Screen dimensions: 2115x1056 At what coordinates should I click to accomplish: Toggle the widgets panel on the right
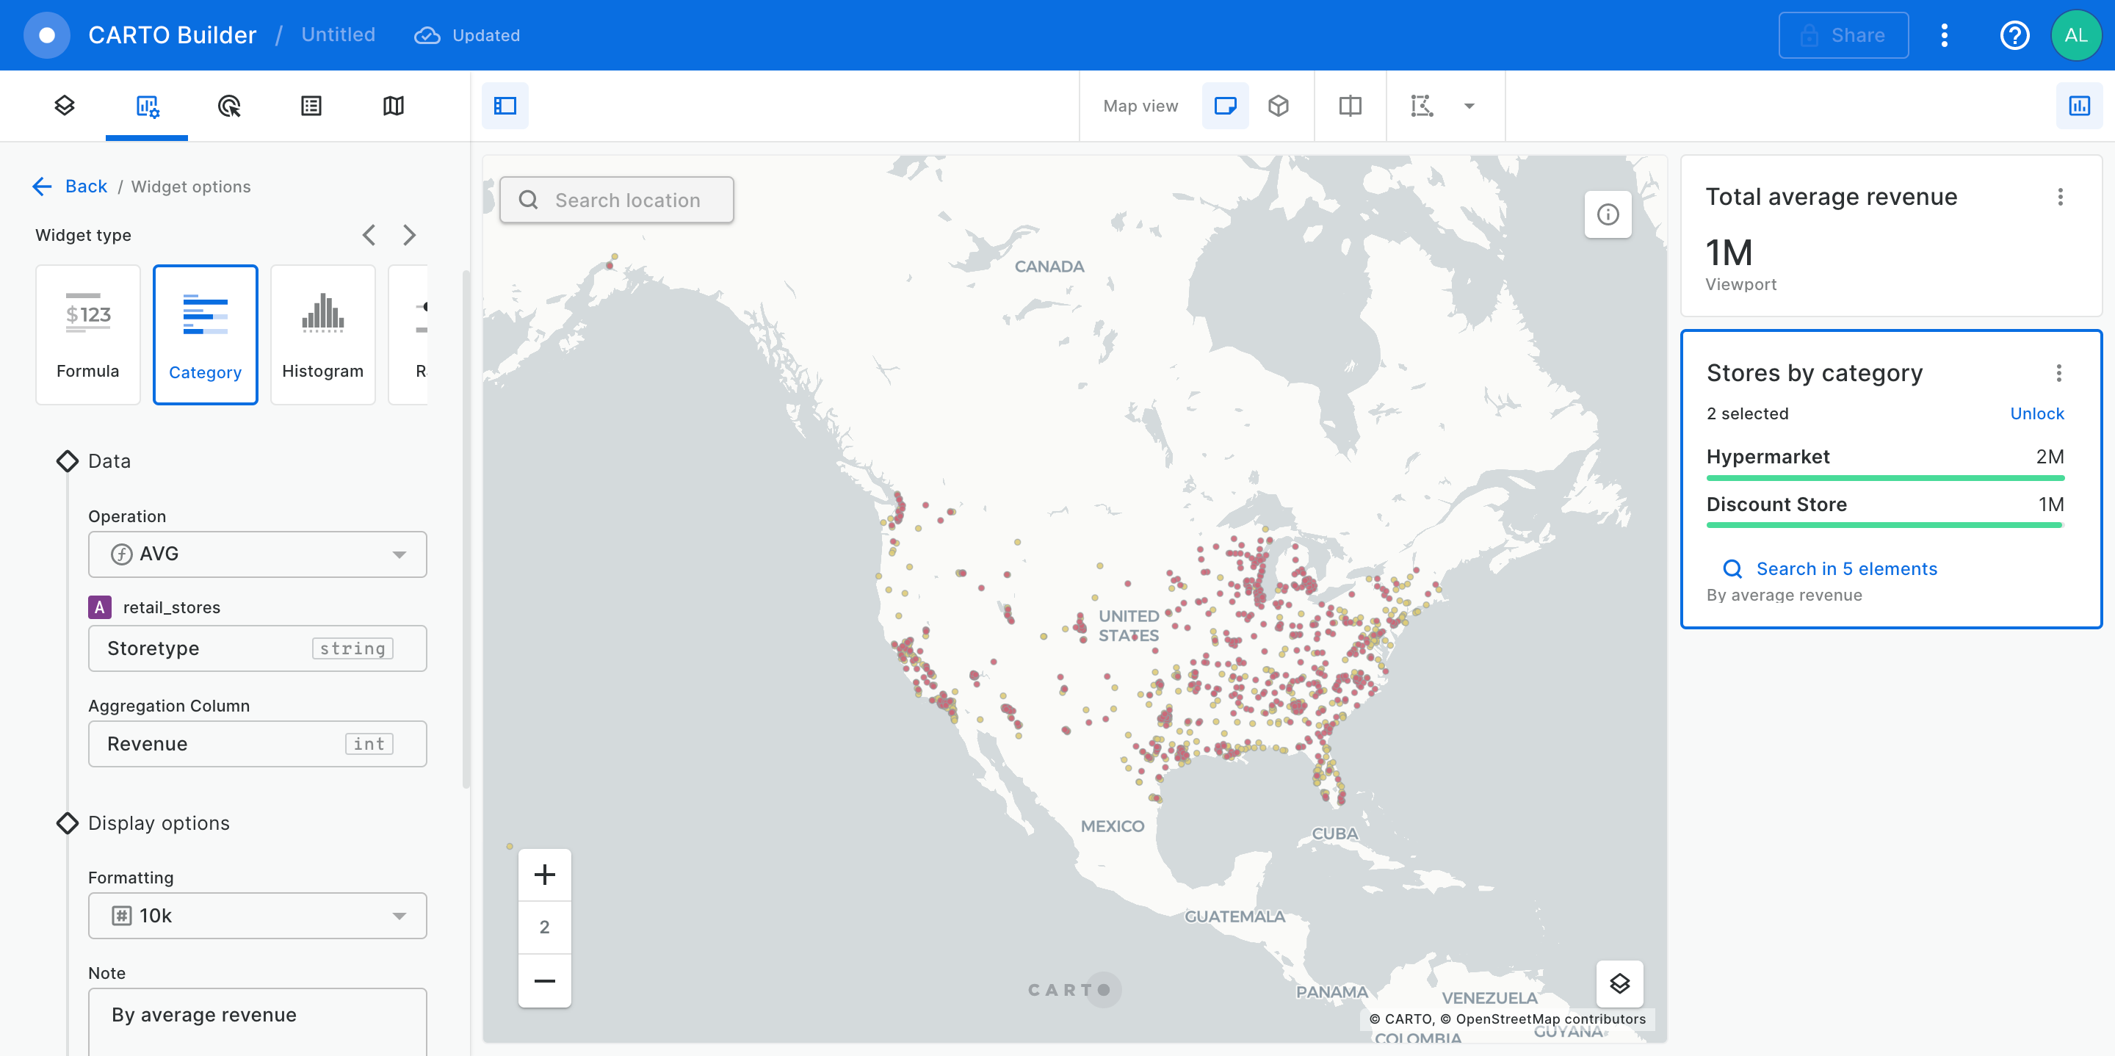pyautogui.click(x=2079, y=105)
